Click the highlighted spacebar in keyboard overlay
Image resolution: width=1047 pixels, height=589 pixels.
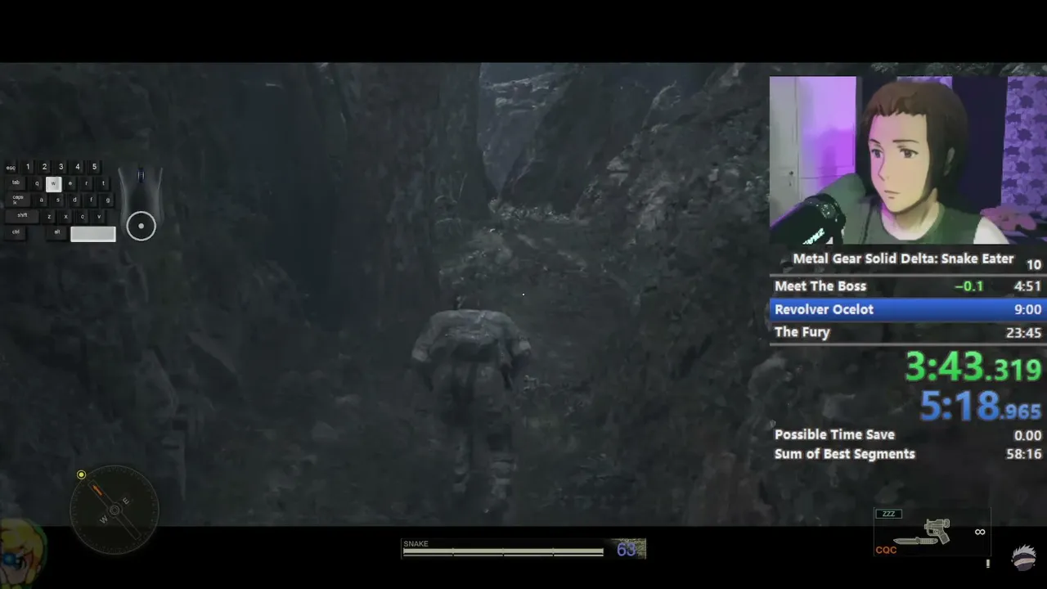[x=93, y=234]
